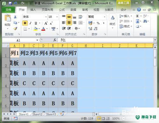This screenshot has height=123, width=159.
Task: Click the insert function fx icon
Action: (x=55, y=40)
